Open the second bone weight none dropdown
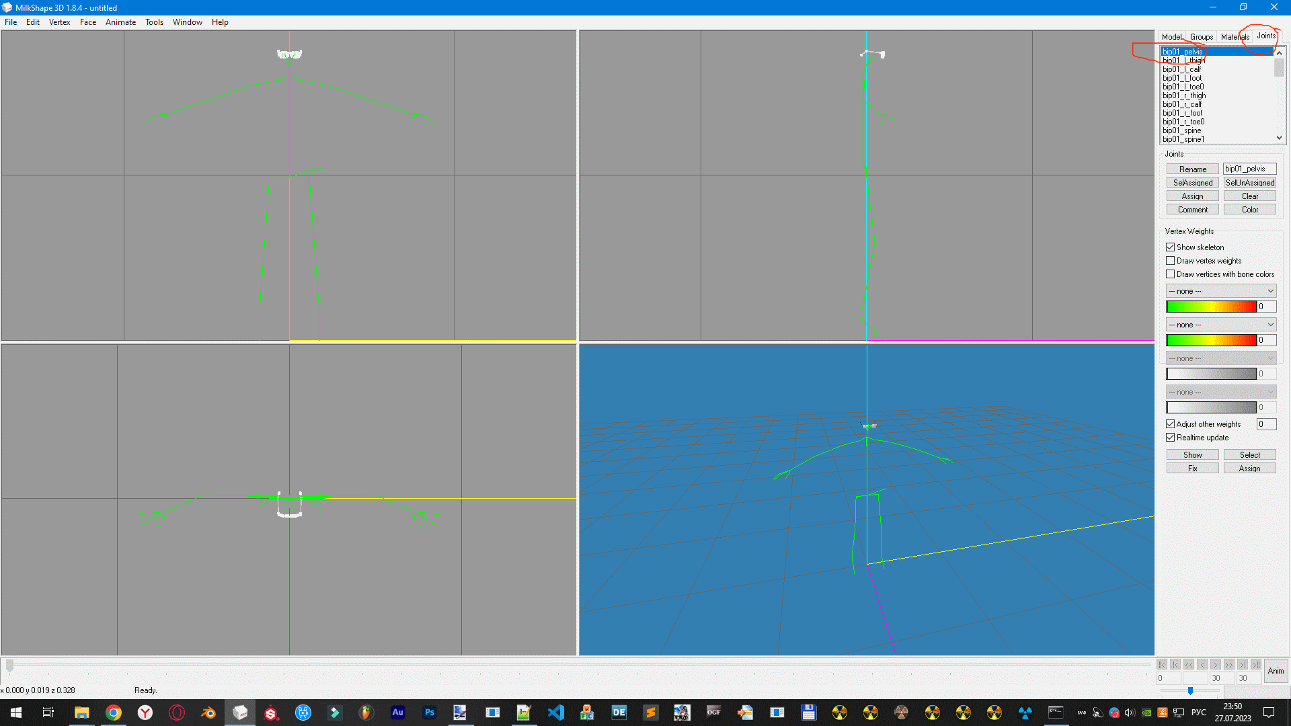 [1221, 325]
